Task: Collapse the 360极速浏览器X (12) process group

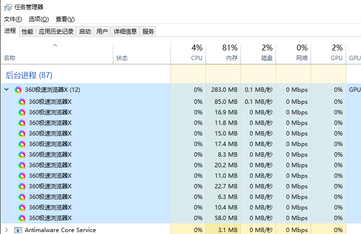Action: [7, 89]
